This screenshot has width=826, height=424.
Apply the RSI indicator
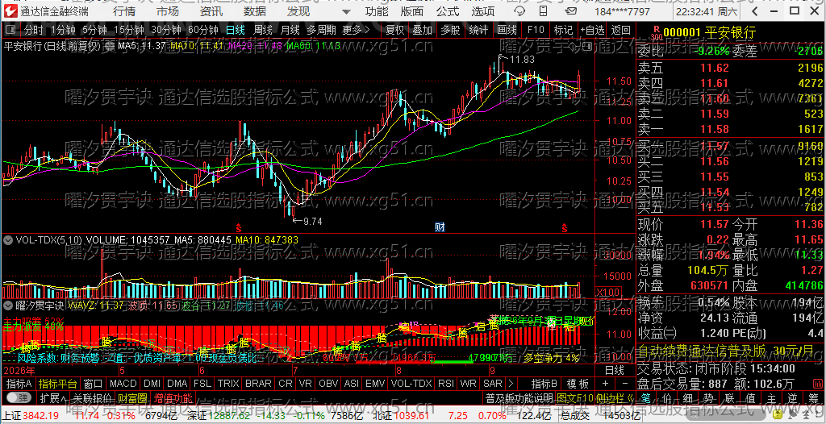446,384
